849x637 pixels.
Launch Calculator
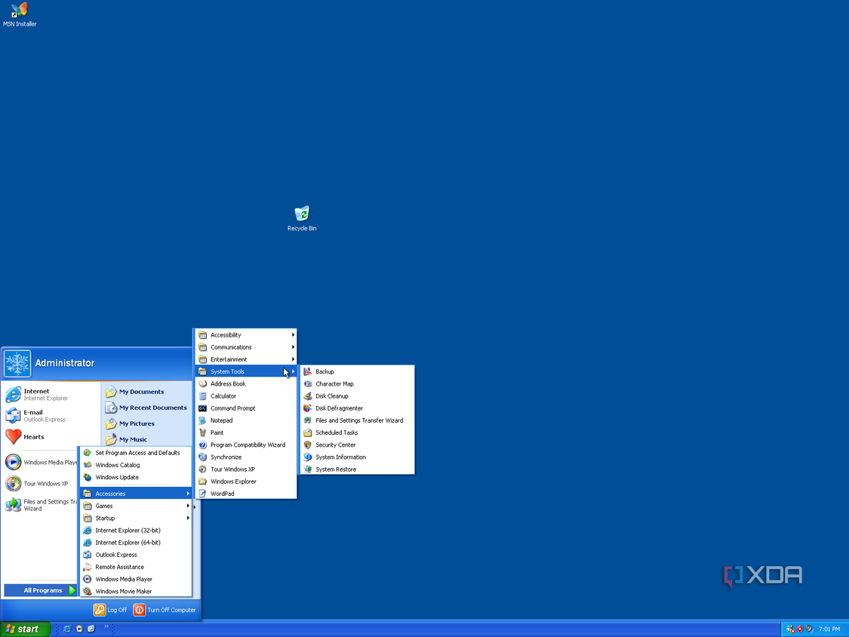pyautogui.click(x=246, y=396)
